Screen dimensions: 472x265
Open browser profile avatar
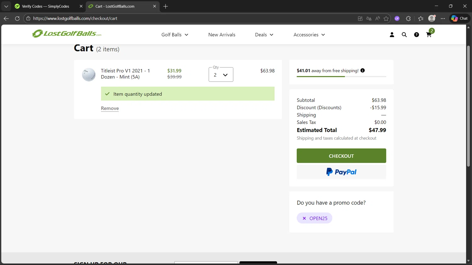[432, 19]
